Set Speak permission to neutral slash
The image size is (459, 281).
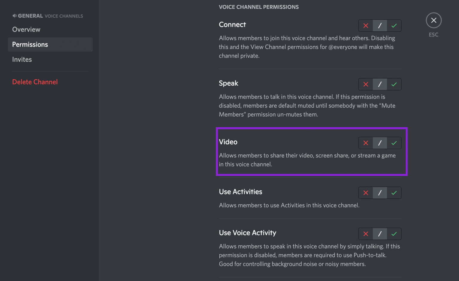380,84
